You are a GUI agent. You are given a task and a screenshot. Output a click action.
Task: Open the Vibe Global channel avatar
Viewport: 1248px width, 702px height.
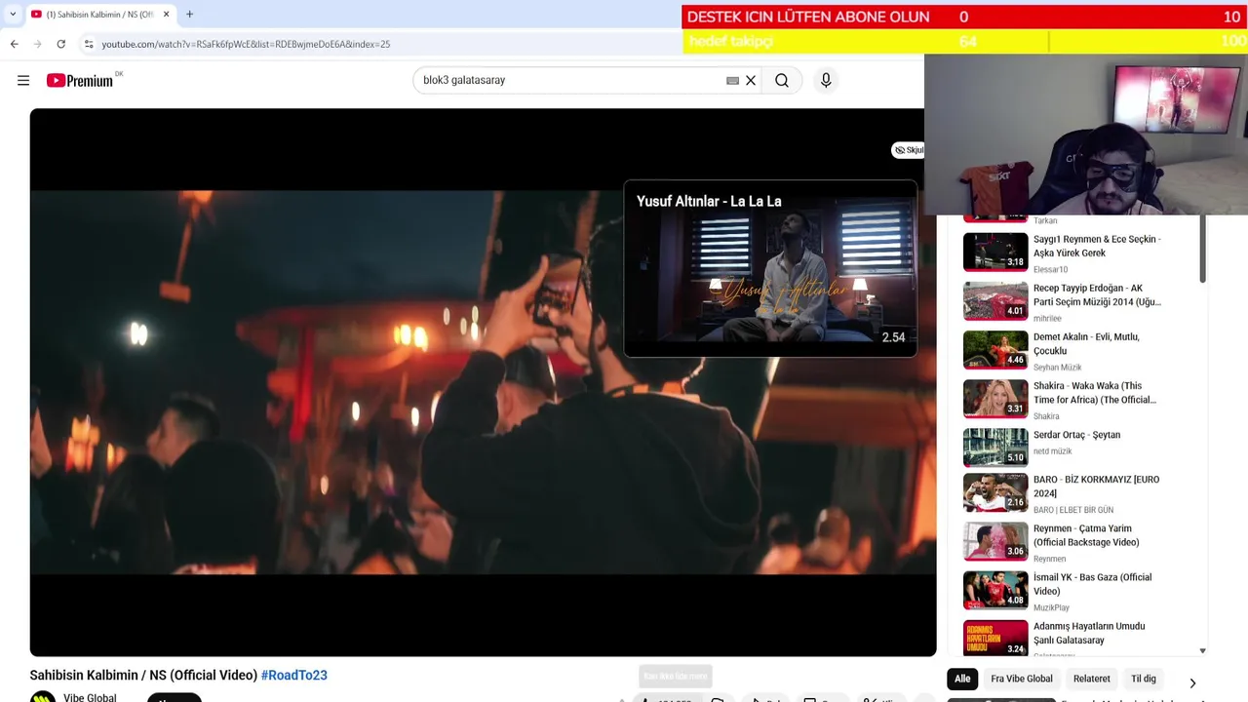(x=43, y=697)
